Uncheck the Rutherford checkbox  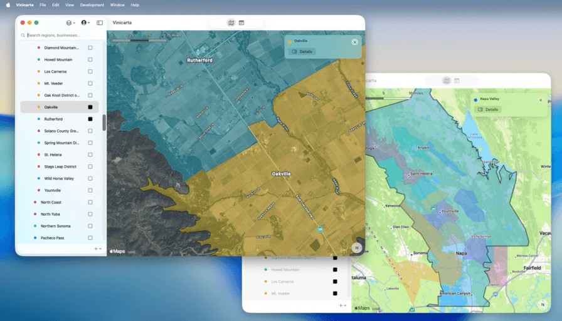tap(90, 119)
